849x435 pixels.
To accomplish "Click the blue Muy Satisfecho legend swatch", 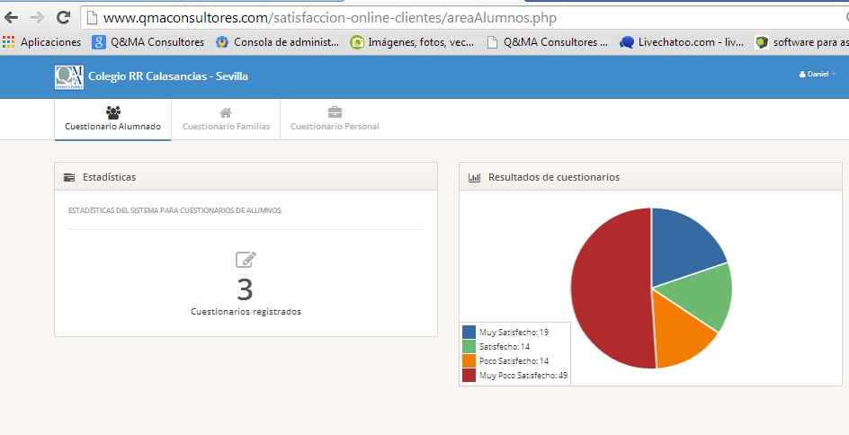I will coord(469,333).
